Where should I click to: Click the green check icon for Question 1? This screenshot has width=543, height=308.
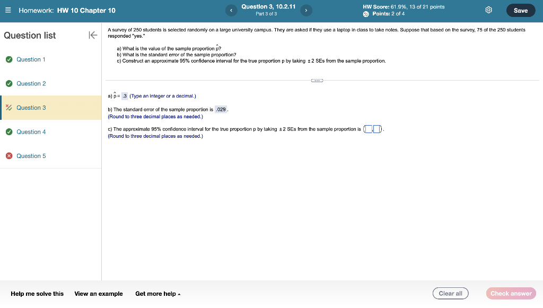point(9,59)
